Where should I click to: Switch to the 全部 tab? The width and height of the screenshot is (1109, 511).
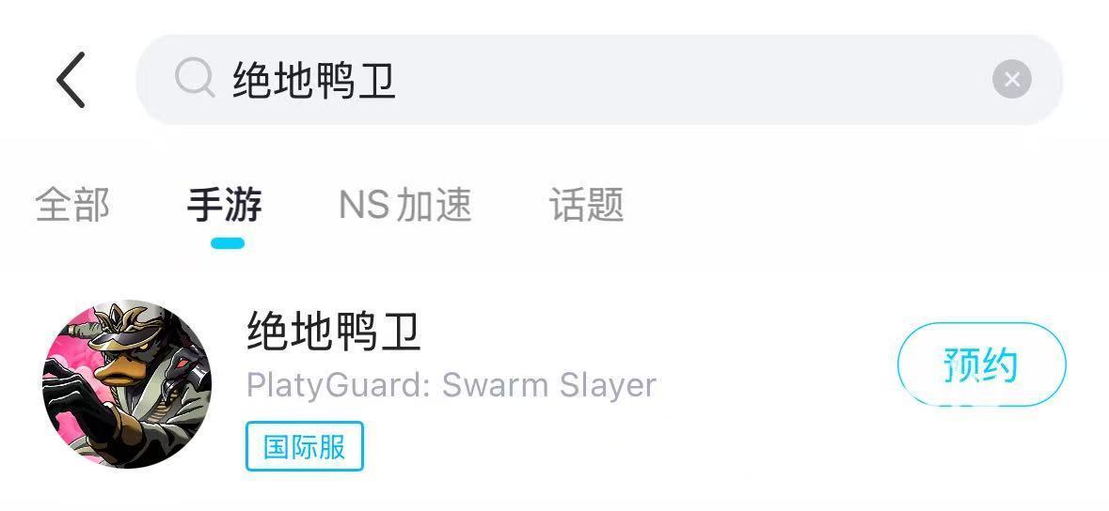click(72, 205)
